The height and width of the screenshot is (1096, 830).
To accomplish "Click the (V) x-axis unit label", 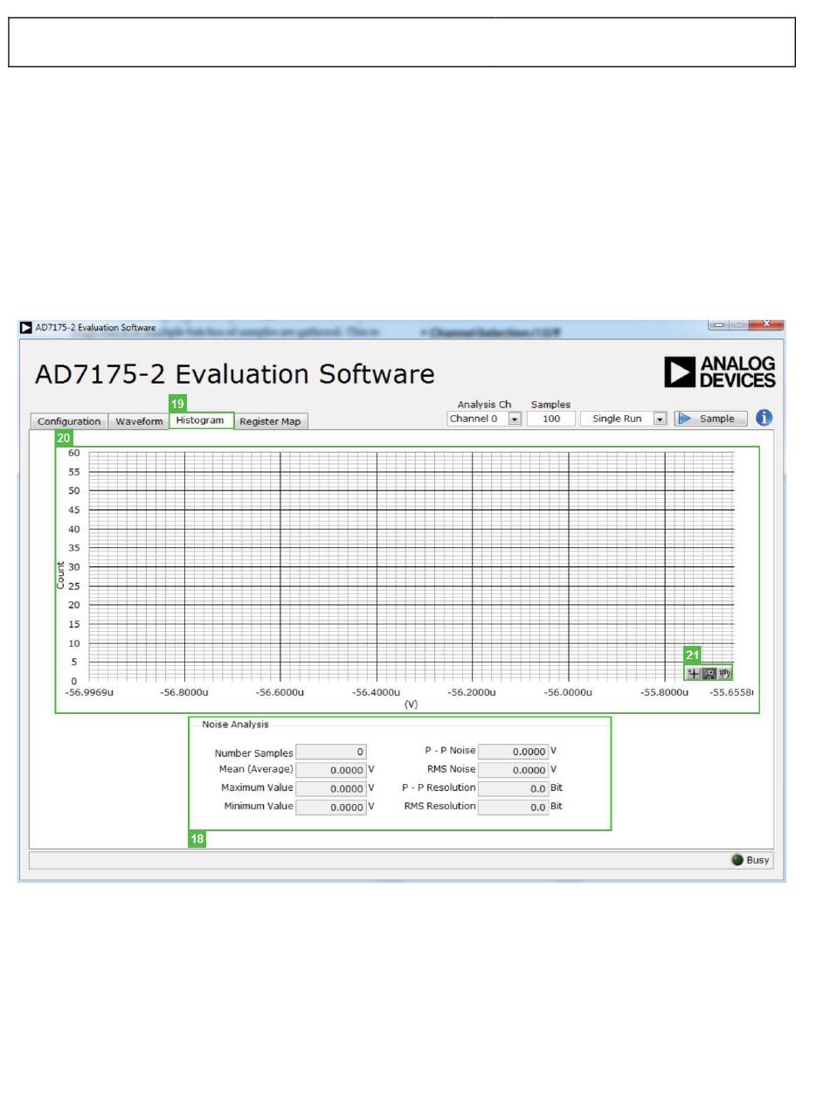I will (411, 704).
